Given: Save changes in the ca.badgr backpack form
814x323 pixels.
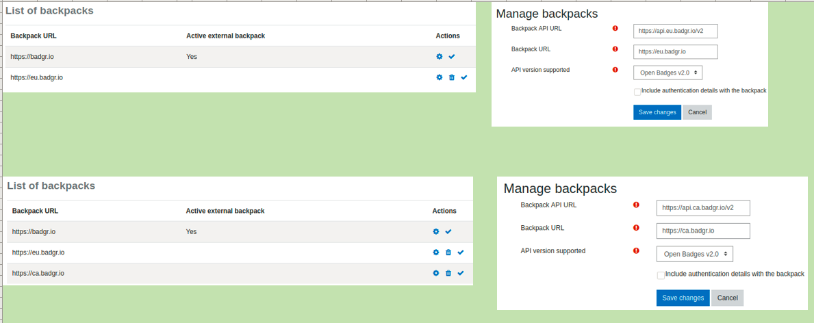Looking at the screenshot, I should pos(683,298).
